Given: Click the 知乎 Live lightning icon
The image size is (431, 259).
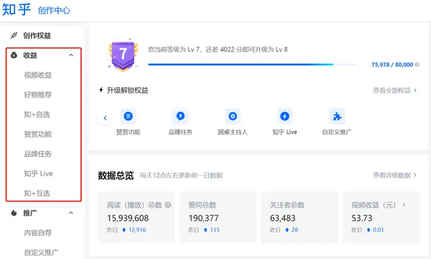Looking at the screenshot, I should (x=284, y=116).
